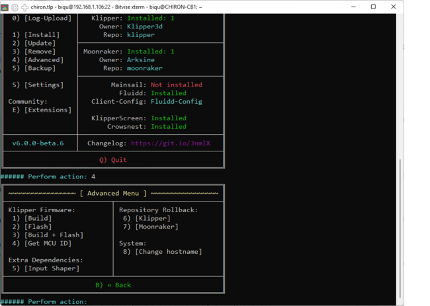Screen dimensions: 430x306
Task: Select [Moonraker] rollback option
Action: [157, 227]
